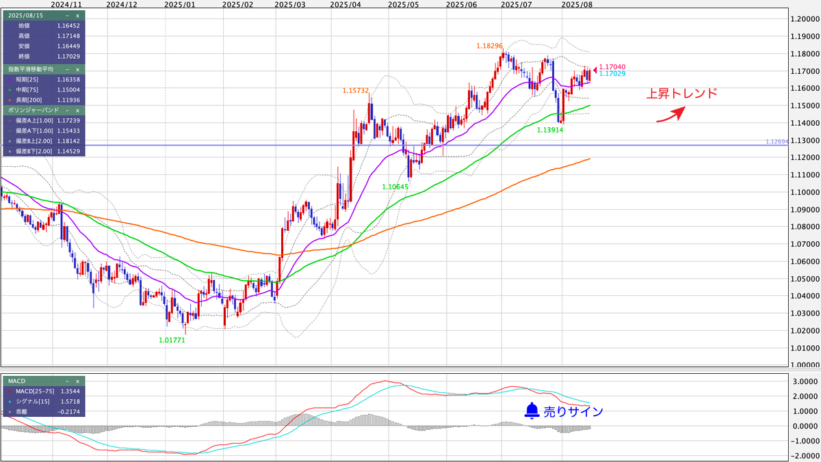The image size is (821, 462).
Task: Click the 高値 value 1.17148
Action: point(68,36)
